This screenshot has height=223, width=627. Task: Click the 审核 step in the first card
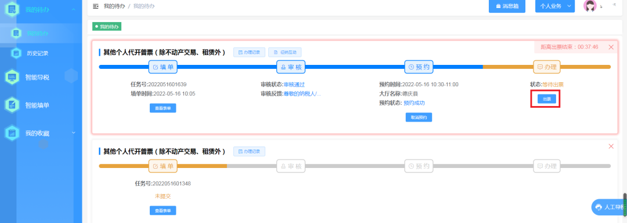(x=291, y=67)
